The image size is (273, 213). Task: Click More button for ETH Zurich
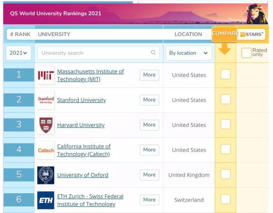tap(149, 200)
